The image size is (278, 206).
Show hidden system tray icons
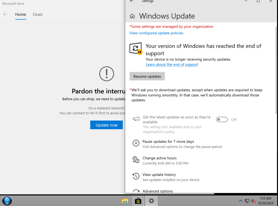click(240, 201)
